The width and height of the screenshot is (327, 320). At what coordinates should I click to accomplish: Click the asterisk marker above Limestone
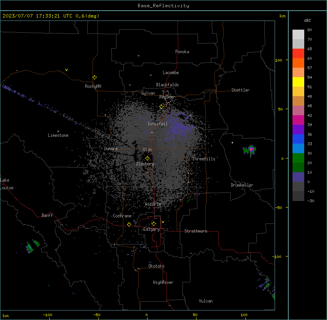click(x=58, y=131)
